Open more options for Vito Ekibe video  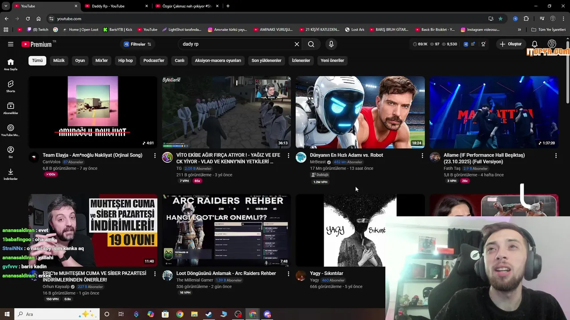point(288,156)
